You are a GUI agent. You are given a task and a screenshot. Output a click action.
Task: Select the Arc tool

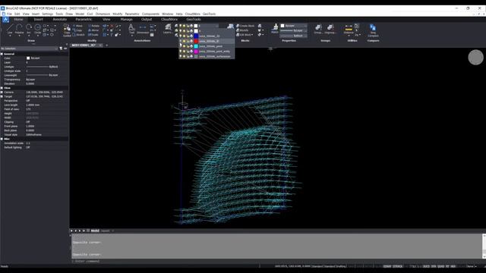pyautogui.click(x=29, y=29)
